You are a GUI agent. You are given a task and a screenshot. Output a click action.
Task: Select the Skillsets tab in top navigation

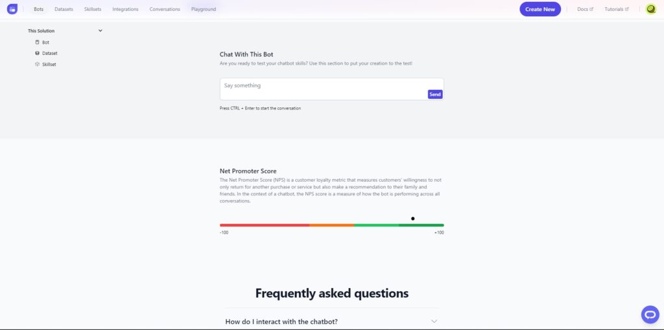(x=93, y=9)
